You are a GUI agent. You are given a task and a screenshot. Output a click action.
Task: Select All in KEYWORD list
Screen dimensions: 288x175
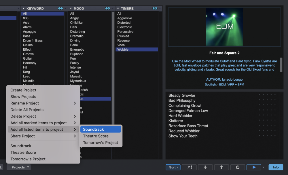(42, 14)
